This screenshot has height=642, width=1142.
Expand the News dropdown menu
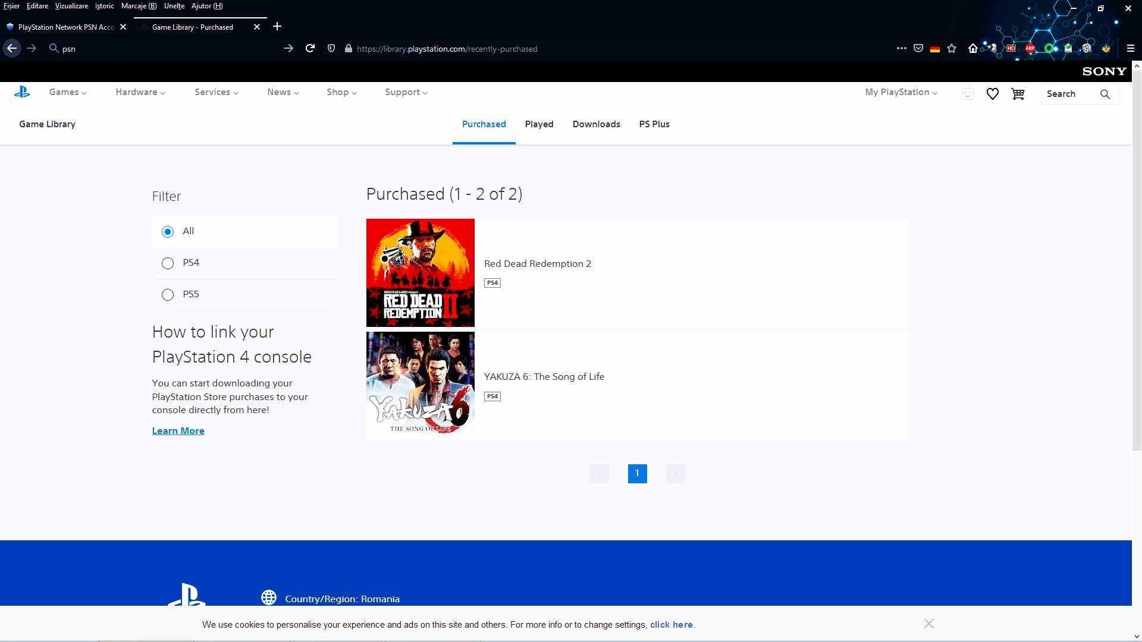coord(283,92)
